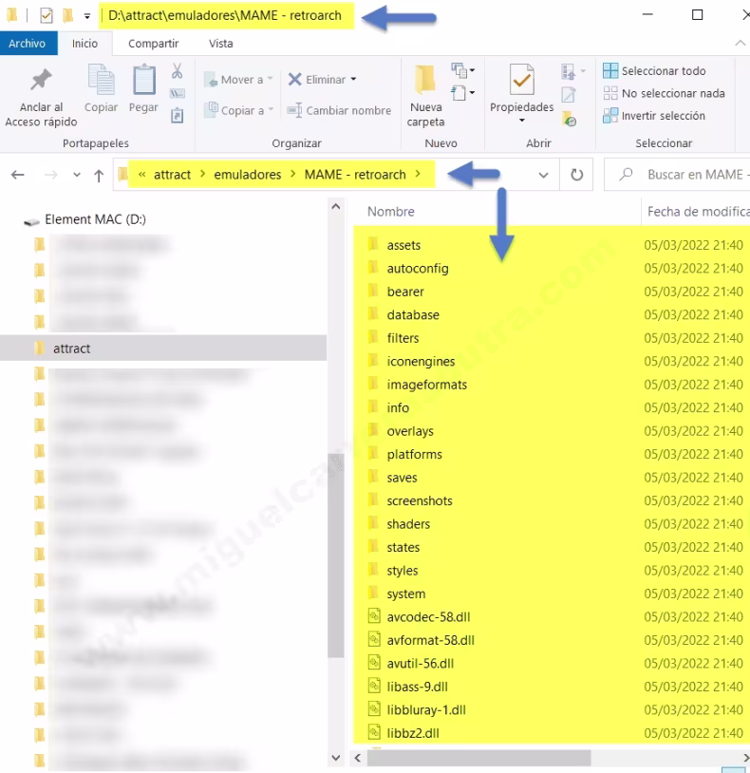
Task: Click the edit icon in Abrir group
Action: [x=568, y=94]
